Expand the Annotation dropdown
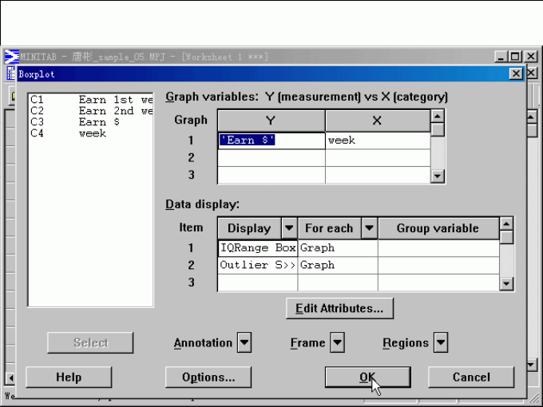Screen dimensions: 543x407 pos(244,343)
